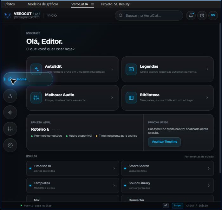Click the 1 clipe status button
The height and width of the screenshot is (210, 222).
point(178,206)
